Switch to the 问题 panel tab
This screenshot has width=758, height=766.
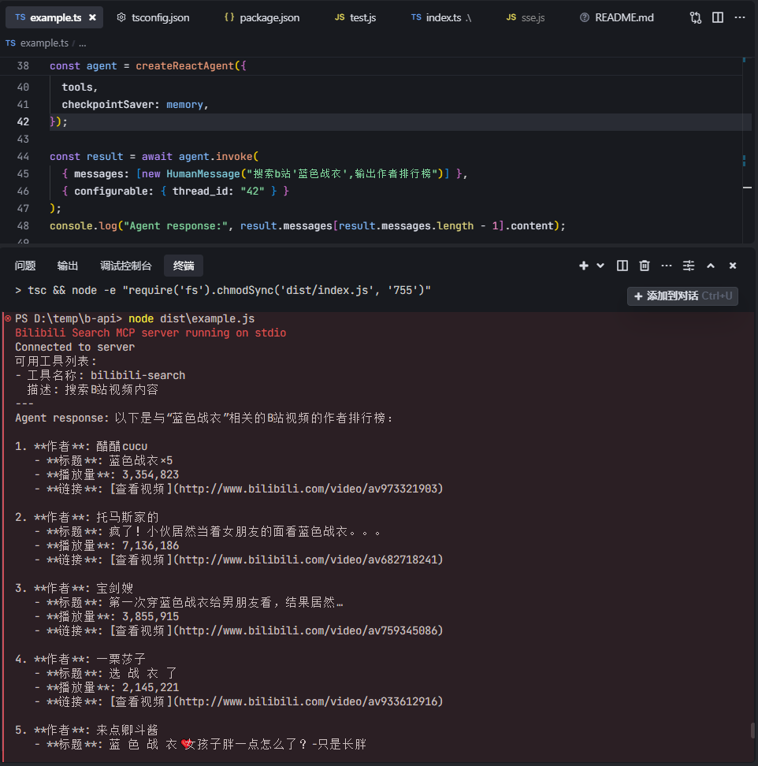pos(25,266)
